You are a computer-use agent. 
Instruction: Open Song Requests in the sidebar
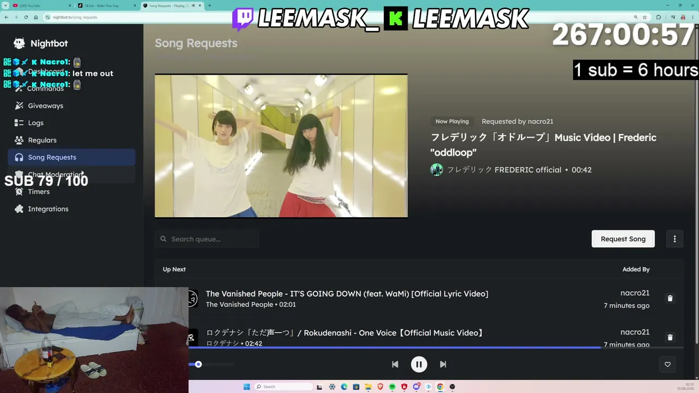[x=72, y=157]
